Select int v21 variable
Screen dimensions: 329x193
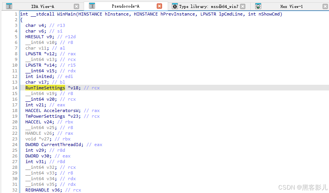[41, 105]
